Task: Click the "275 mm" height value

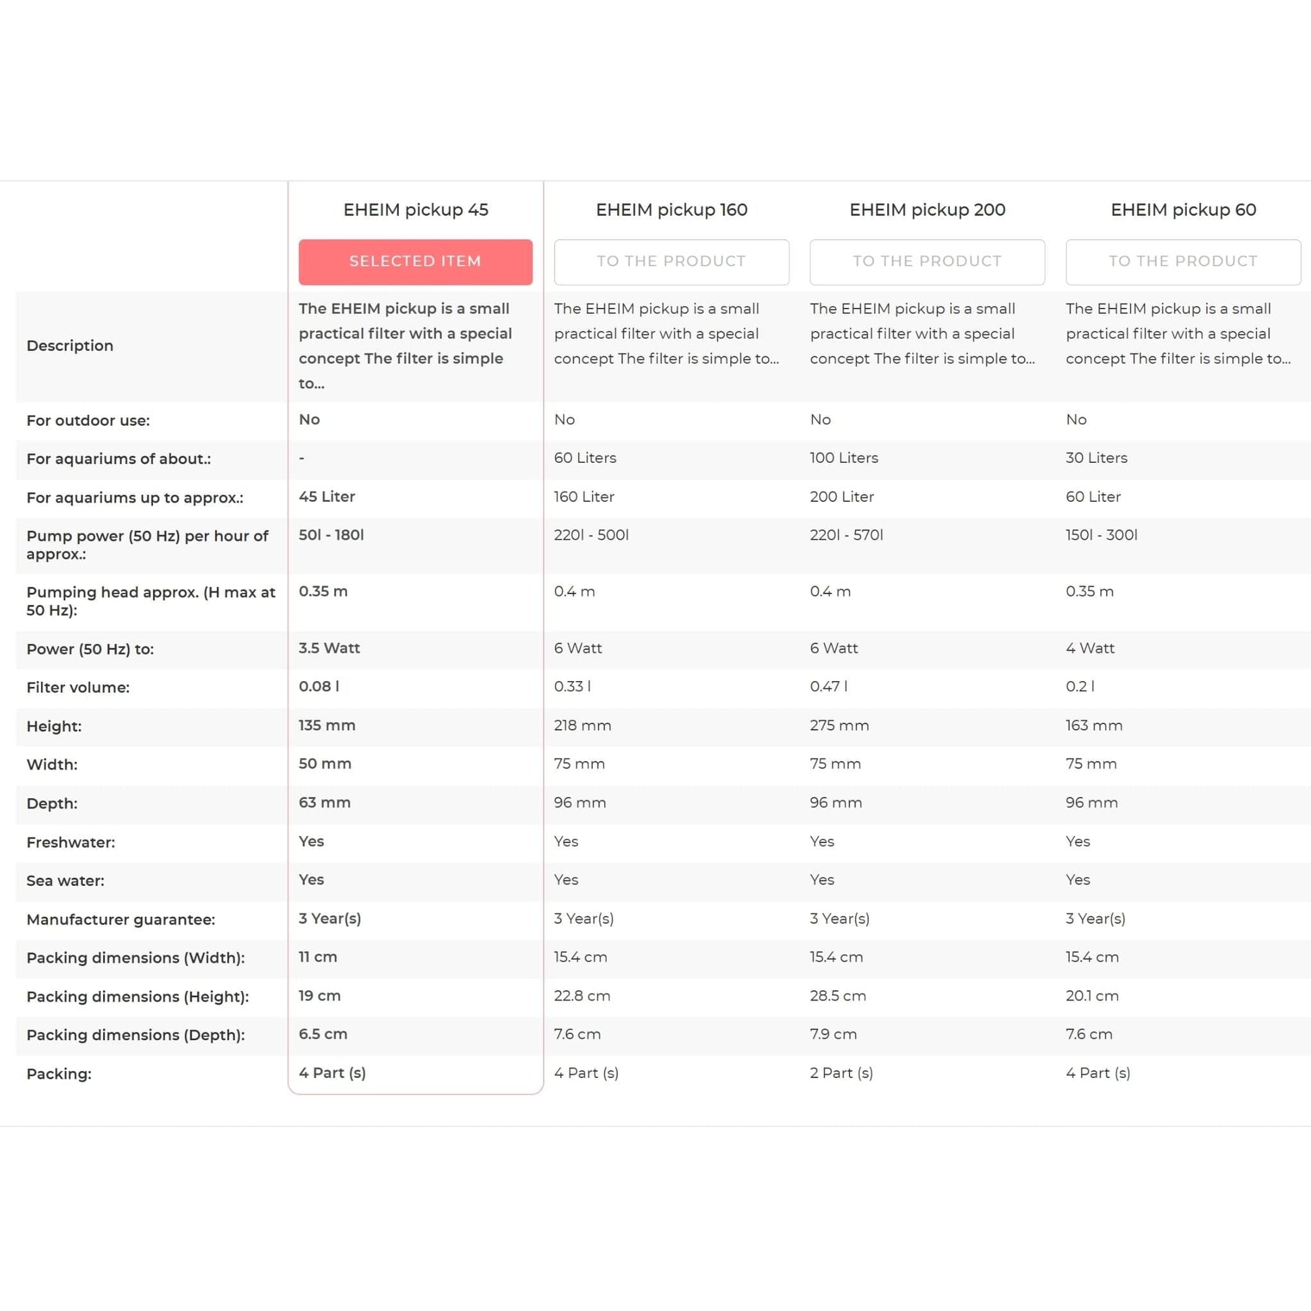Action: 839,726
